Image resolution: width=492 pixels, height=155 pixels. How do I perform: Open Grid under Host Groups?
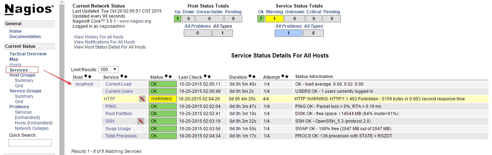[19, 86]
